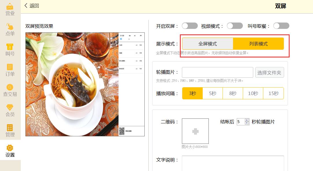Enable 叫号取餐 toggle switch
Viewport: 313px width, 171px height.
(x=281, y=26)
